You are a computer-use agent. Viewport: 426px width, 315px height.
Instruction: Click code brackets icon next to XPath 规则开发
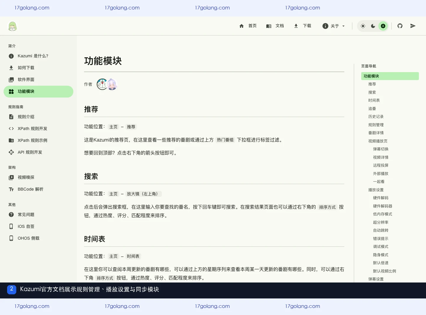point(11,129)
